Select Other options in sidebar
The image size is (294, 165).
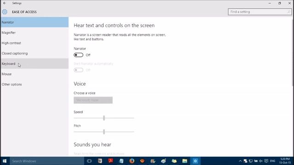pos(34,84)
